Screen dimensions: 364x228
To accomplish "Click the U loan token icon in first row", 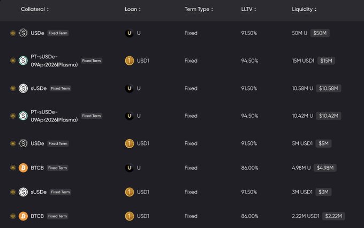I will (129, 33).
